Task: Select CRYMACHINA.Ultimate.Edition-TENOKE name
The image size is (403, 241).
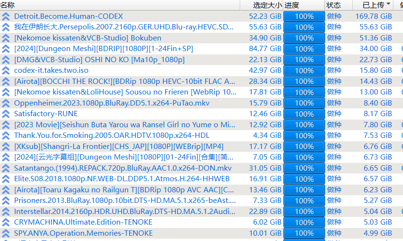Action: (x=83, y=222)
